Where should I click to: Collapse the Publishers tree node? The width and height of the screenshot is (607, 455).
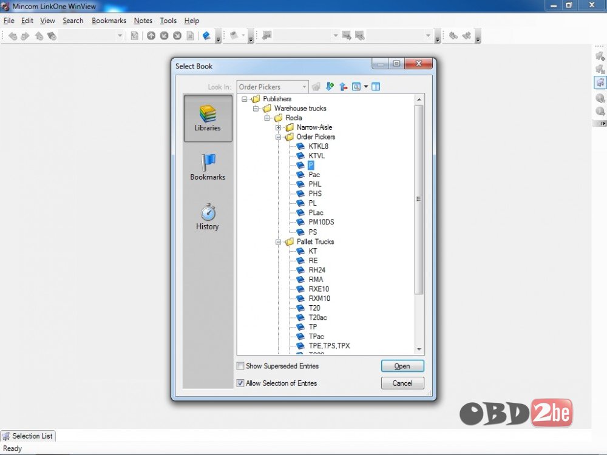click(245, 99)
